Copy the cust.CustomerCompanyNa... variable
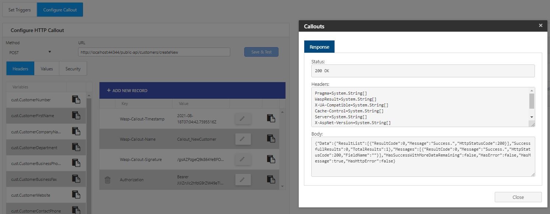 (76, 131)
